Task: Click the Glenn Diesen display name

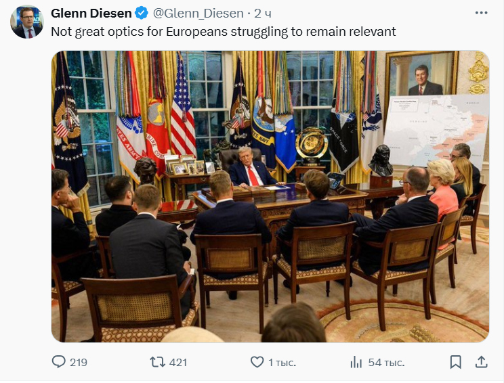Action: click(x=91, y=13)
